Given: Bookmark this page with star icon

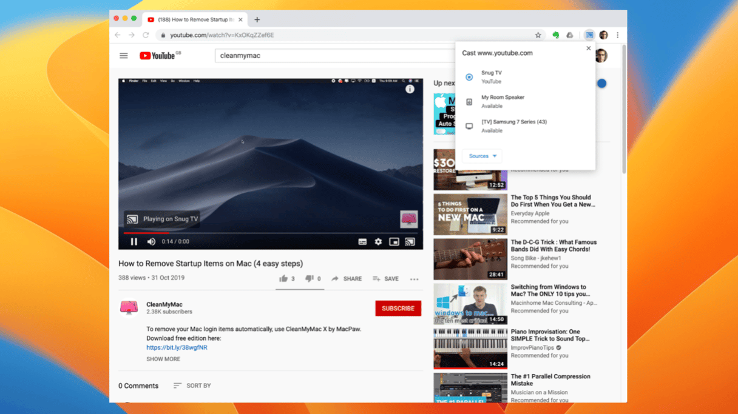Looking at the screenshot, I should pos(538,35).
